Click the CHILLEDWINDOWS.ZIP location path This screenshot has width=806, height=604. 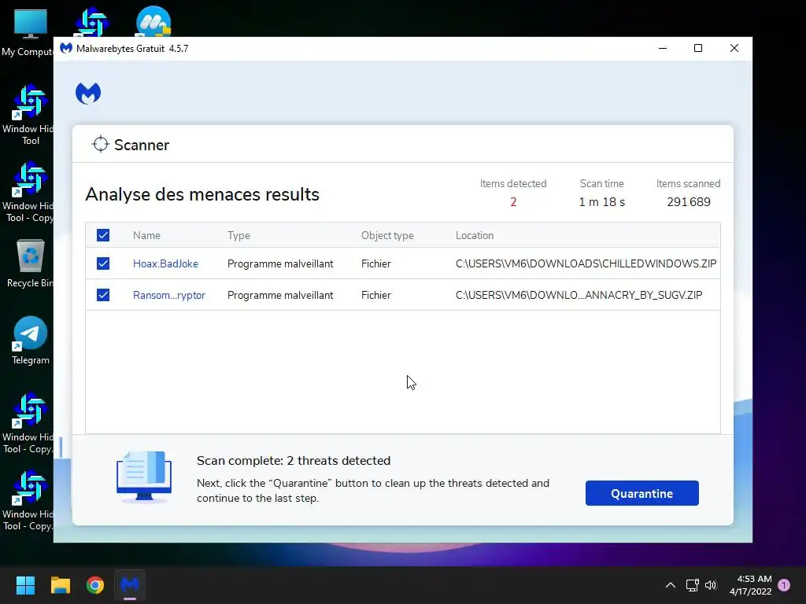click(x=586, y=263)
